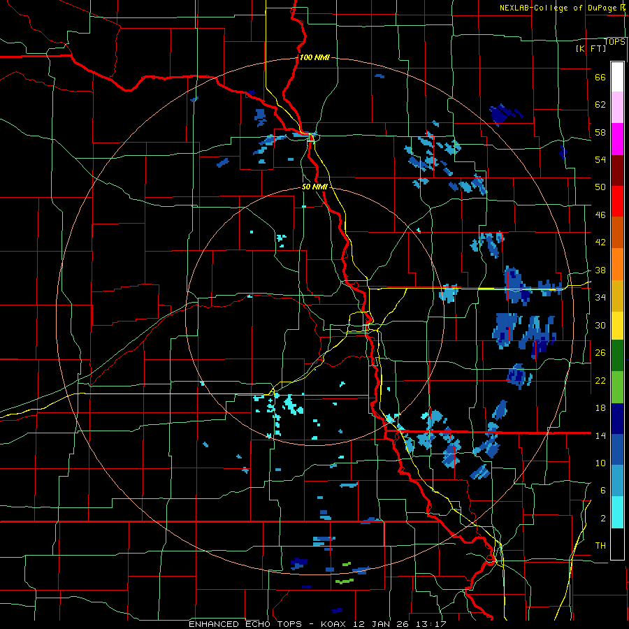Click the legend value '2'
Viewport: 629px width, 629px height.
[603, 518]
